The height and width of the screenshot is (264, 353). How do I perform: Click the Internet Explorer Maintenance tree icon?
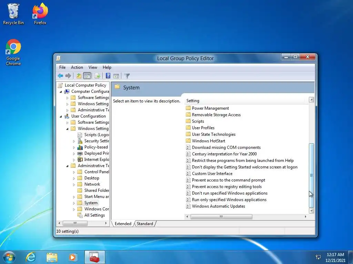80,159
